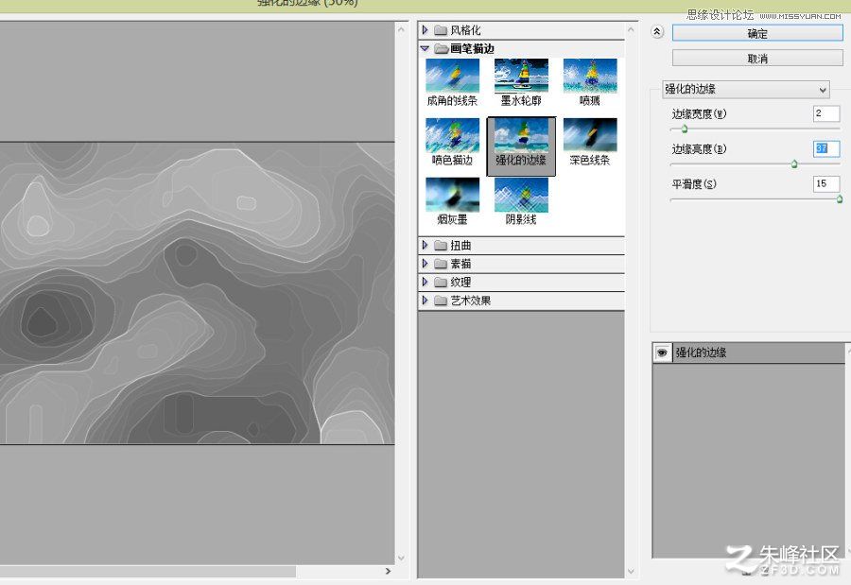Image resolution: width=851 pixels, height=585 pixels.
Task: Click the 边缘亮度(B) label
Action: click(x=699, y=149)
